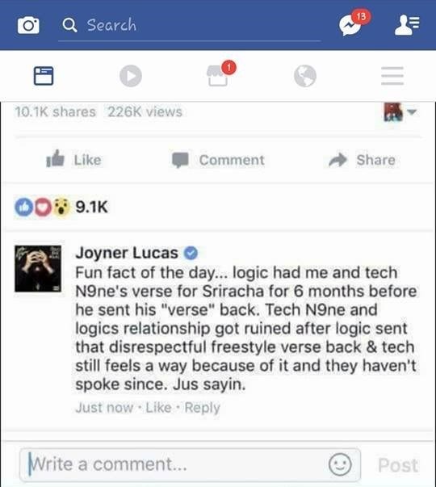Open Joyner Lucas profile picture
Viewport: 436px width, 487px height.
point(38,269)
